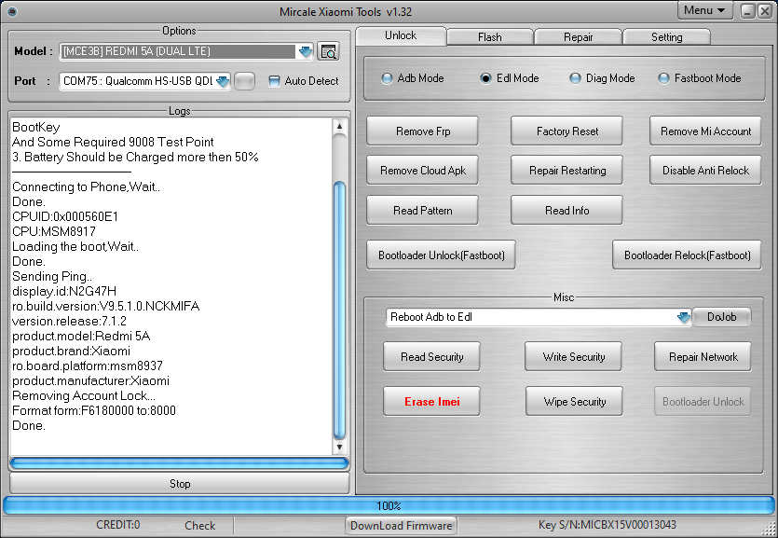Image resolution: width=778 pixels, height=538 pixels.
Task: Click the Read Pattern button
Action: [423, 211]
